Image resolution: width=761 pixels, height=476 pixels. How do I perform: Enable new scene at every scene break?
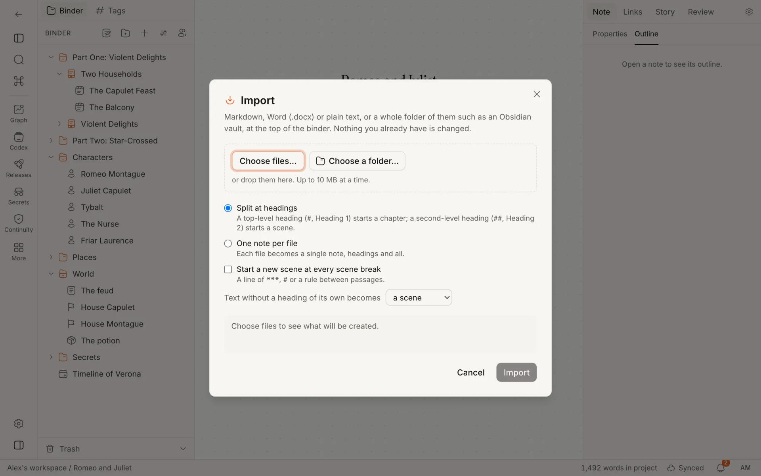tap(228, 270)
